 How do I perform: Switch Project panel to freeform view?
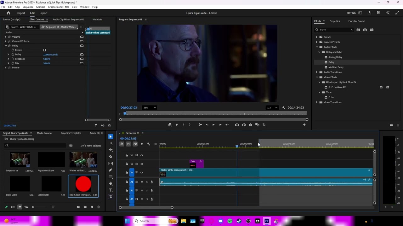click(x=26, y=207)
